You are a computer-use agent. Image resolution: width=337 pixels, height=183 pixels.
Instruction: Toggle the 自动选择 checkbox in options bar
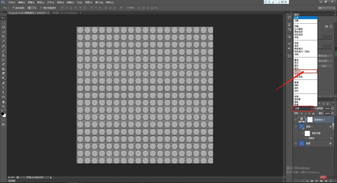coord(14,8)
